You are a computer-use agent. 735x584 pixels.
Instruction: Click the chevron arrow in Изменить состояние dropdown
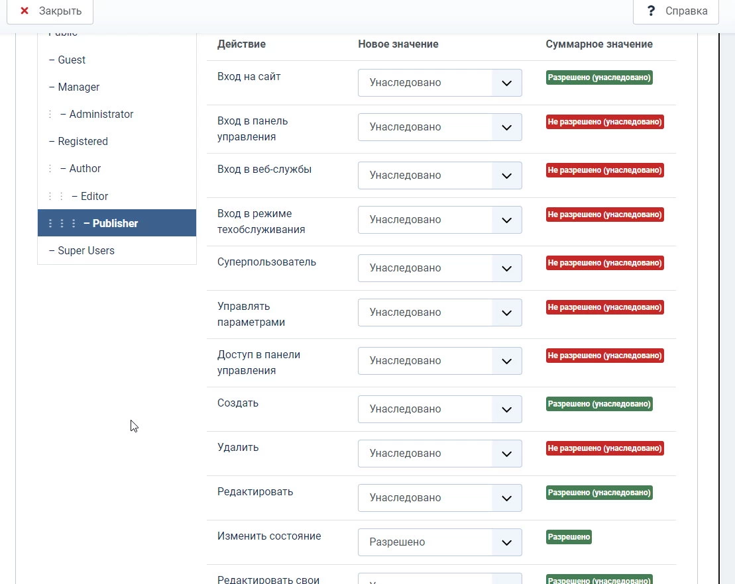507,542
